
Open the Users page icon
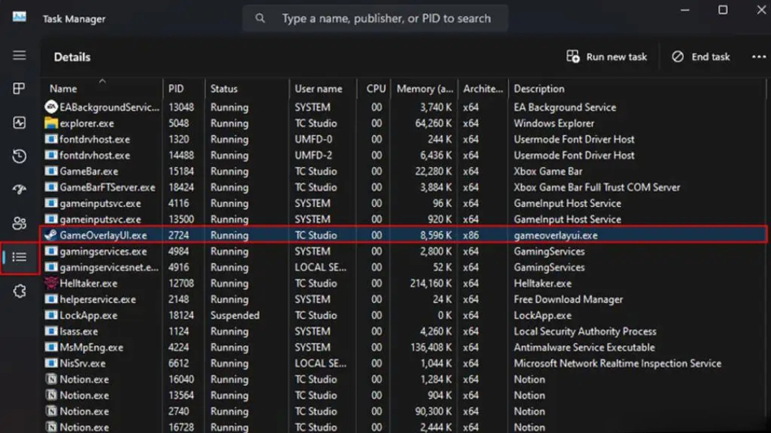pos(19,223)
